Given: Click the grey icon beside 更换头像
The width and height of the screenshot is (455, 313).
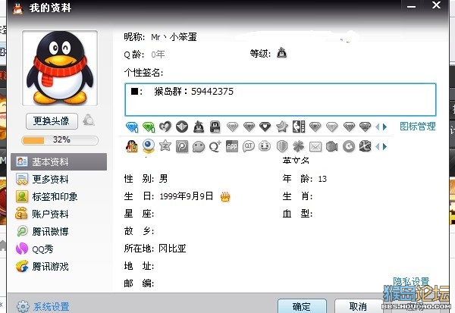Looking at the screenshot, I should click(x=89, y=120).
